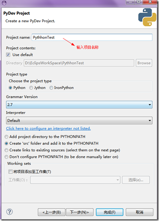Screen dimensions: 159x221
Task: Open the Grammar Version 2.7 dropdown
Action: pos(79,105)
